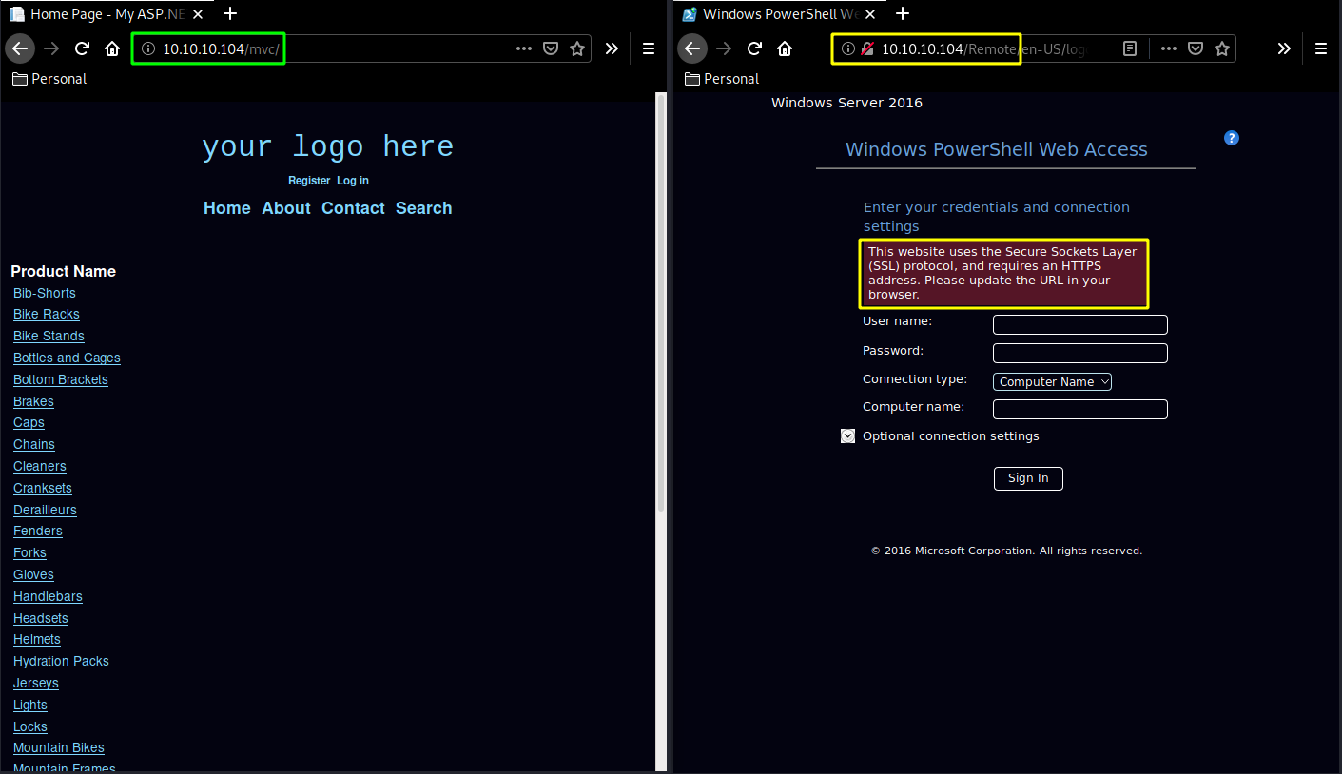This screenshot has height=774, width=1342.
Task: Go forward in left browser window
Action: [51, 48]
